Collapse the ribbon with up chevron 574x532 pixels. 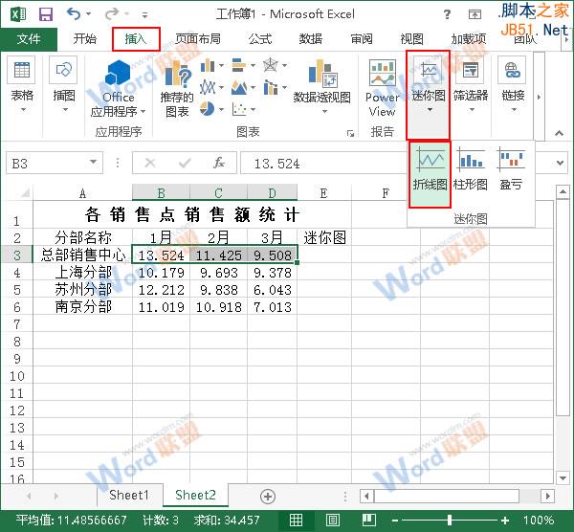[x=559, y=133]
